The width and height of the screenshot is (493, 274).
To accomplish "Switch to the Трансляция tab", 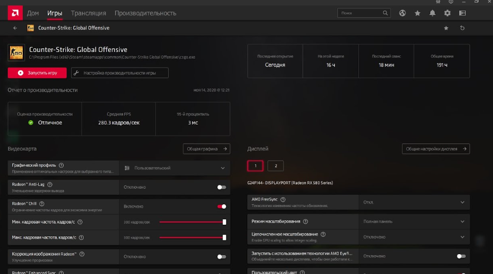I will (x=88, y=13).
